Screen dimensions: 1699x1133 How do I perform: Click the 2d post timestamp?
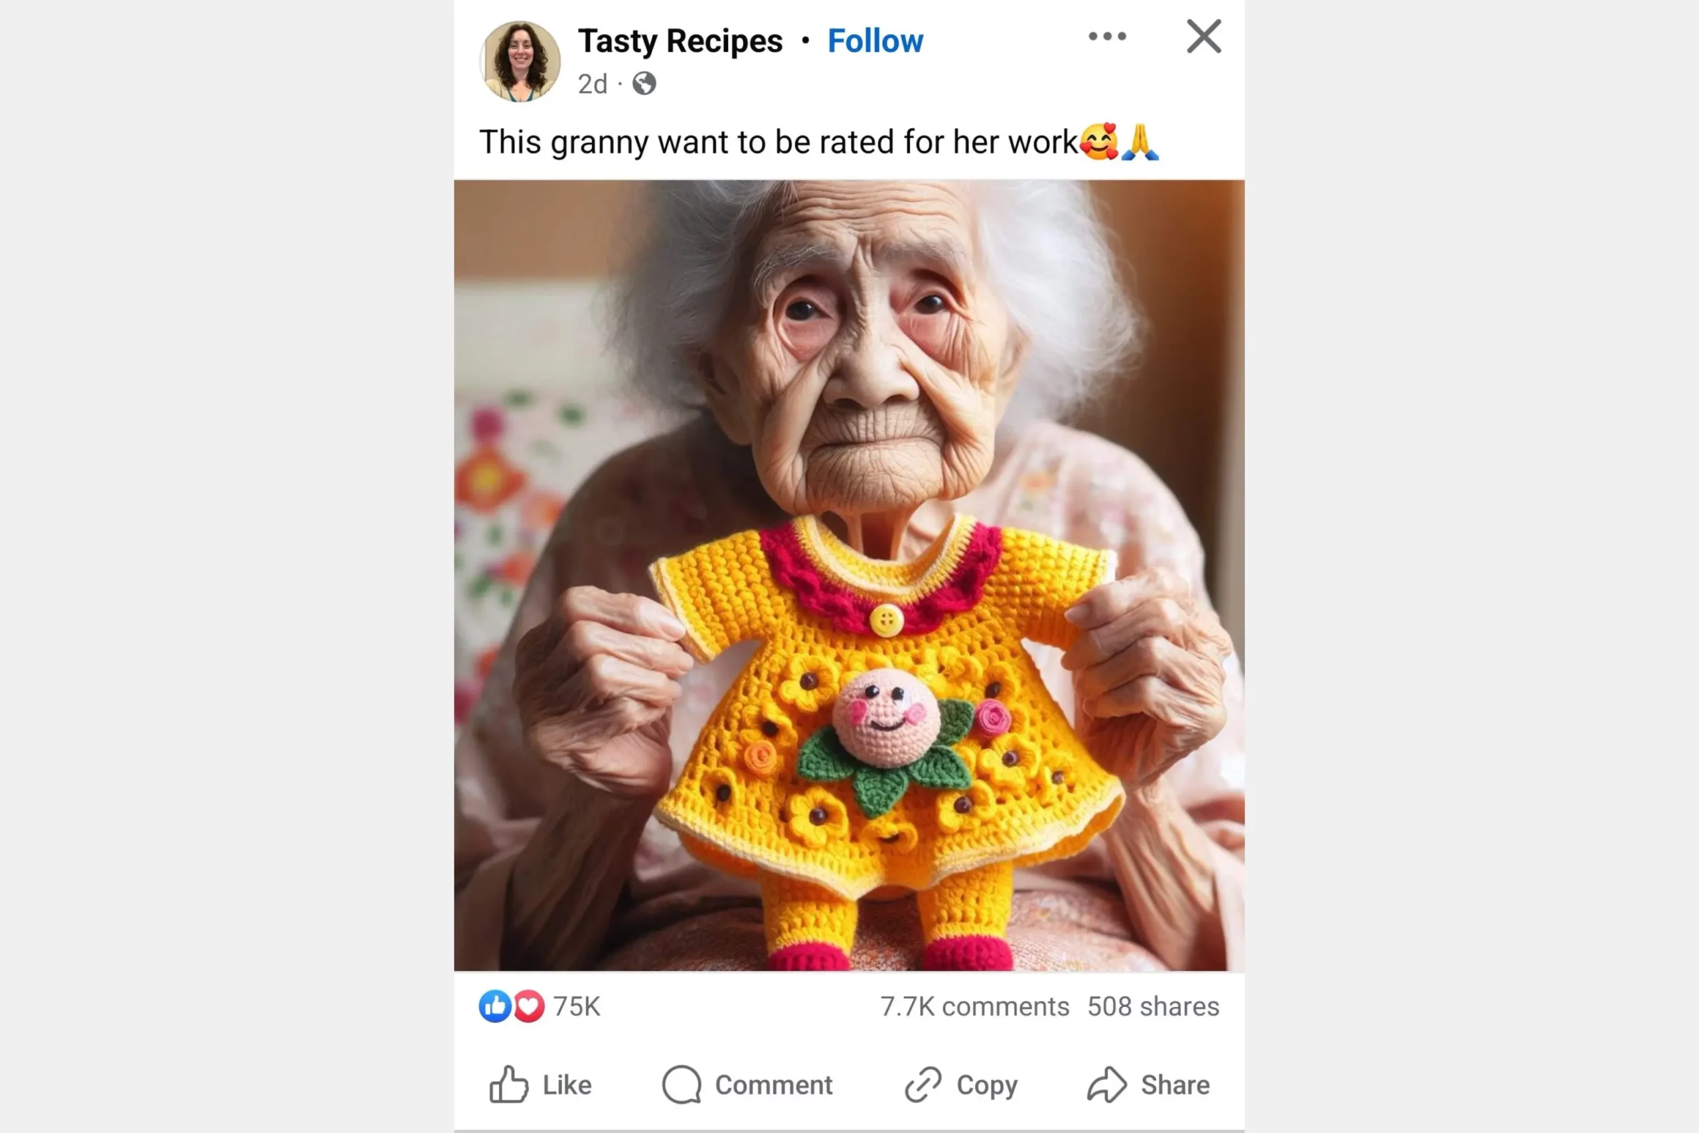point(593,84)
